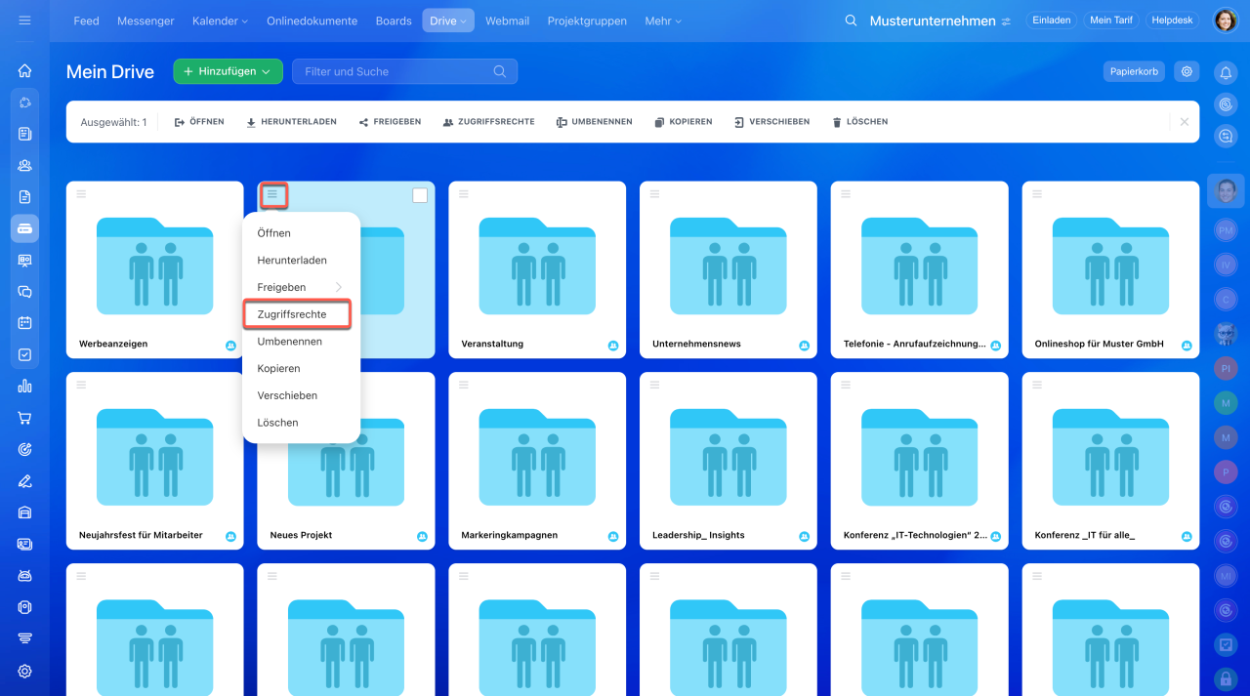Click the search magnifier in top bar
This screenshot has height=696, width=1250.
click(x=851, y=20)
